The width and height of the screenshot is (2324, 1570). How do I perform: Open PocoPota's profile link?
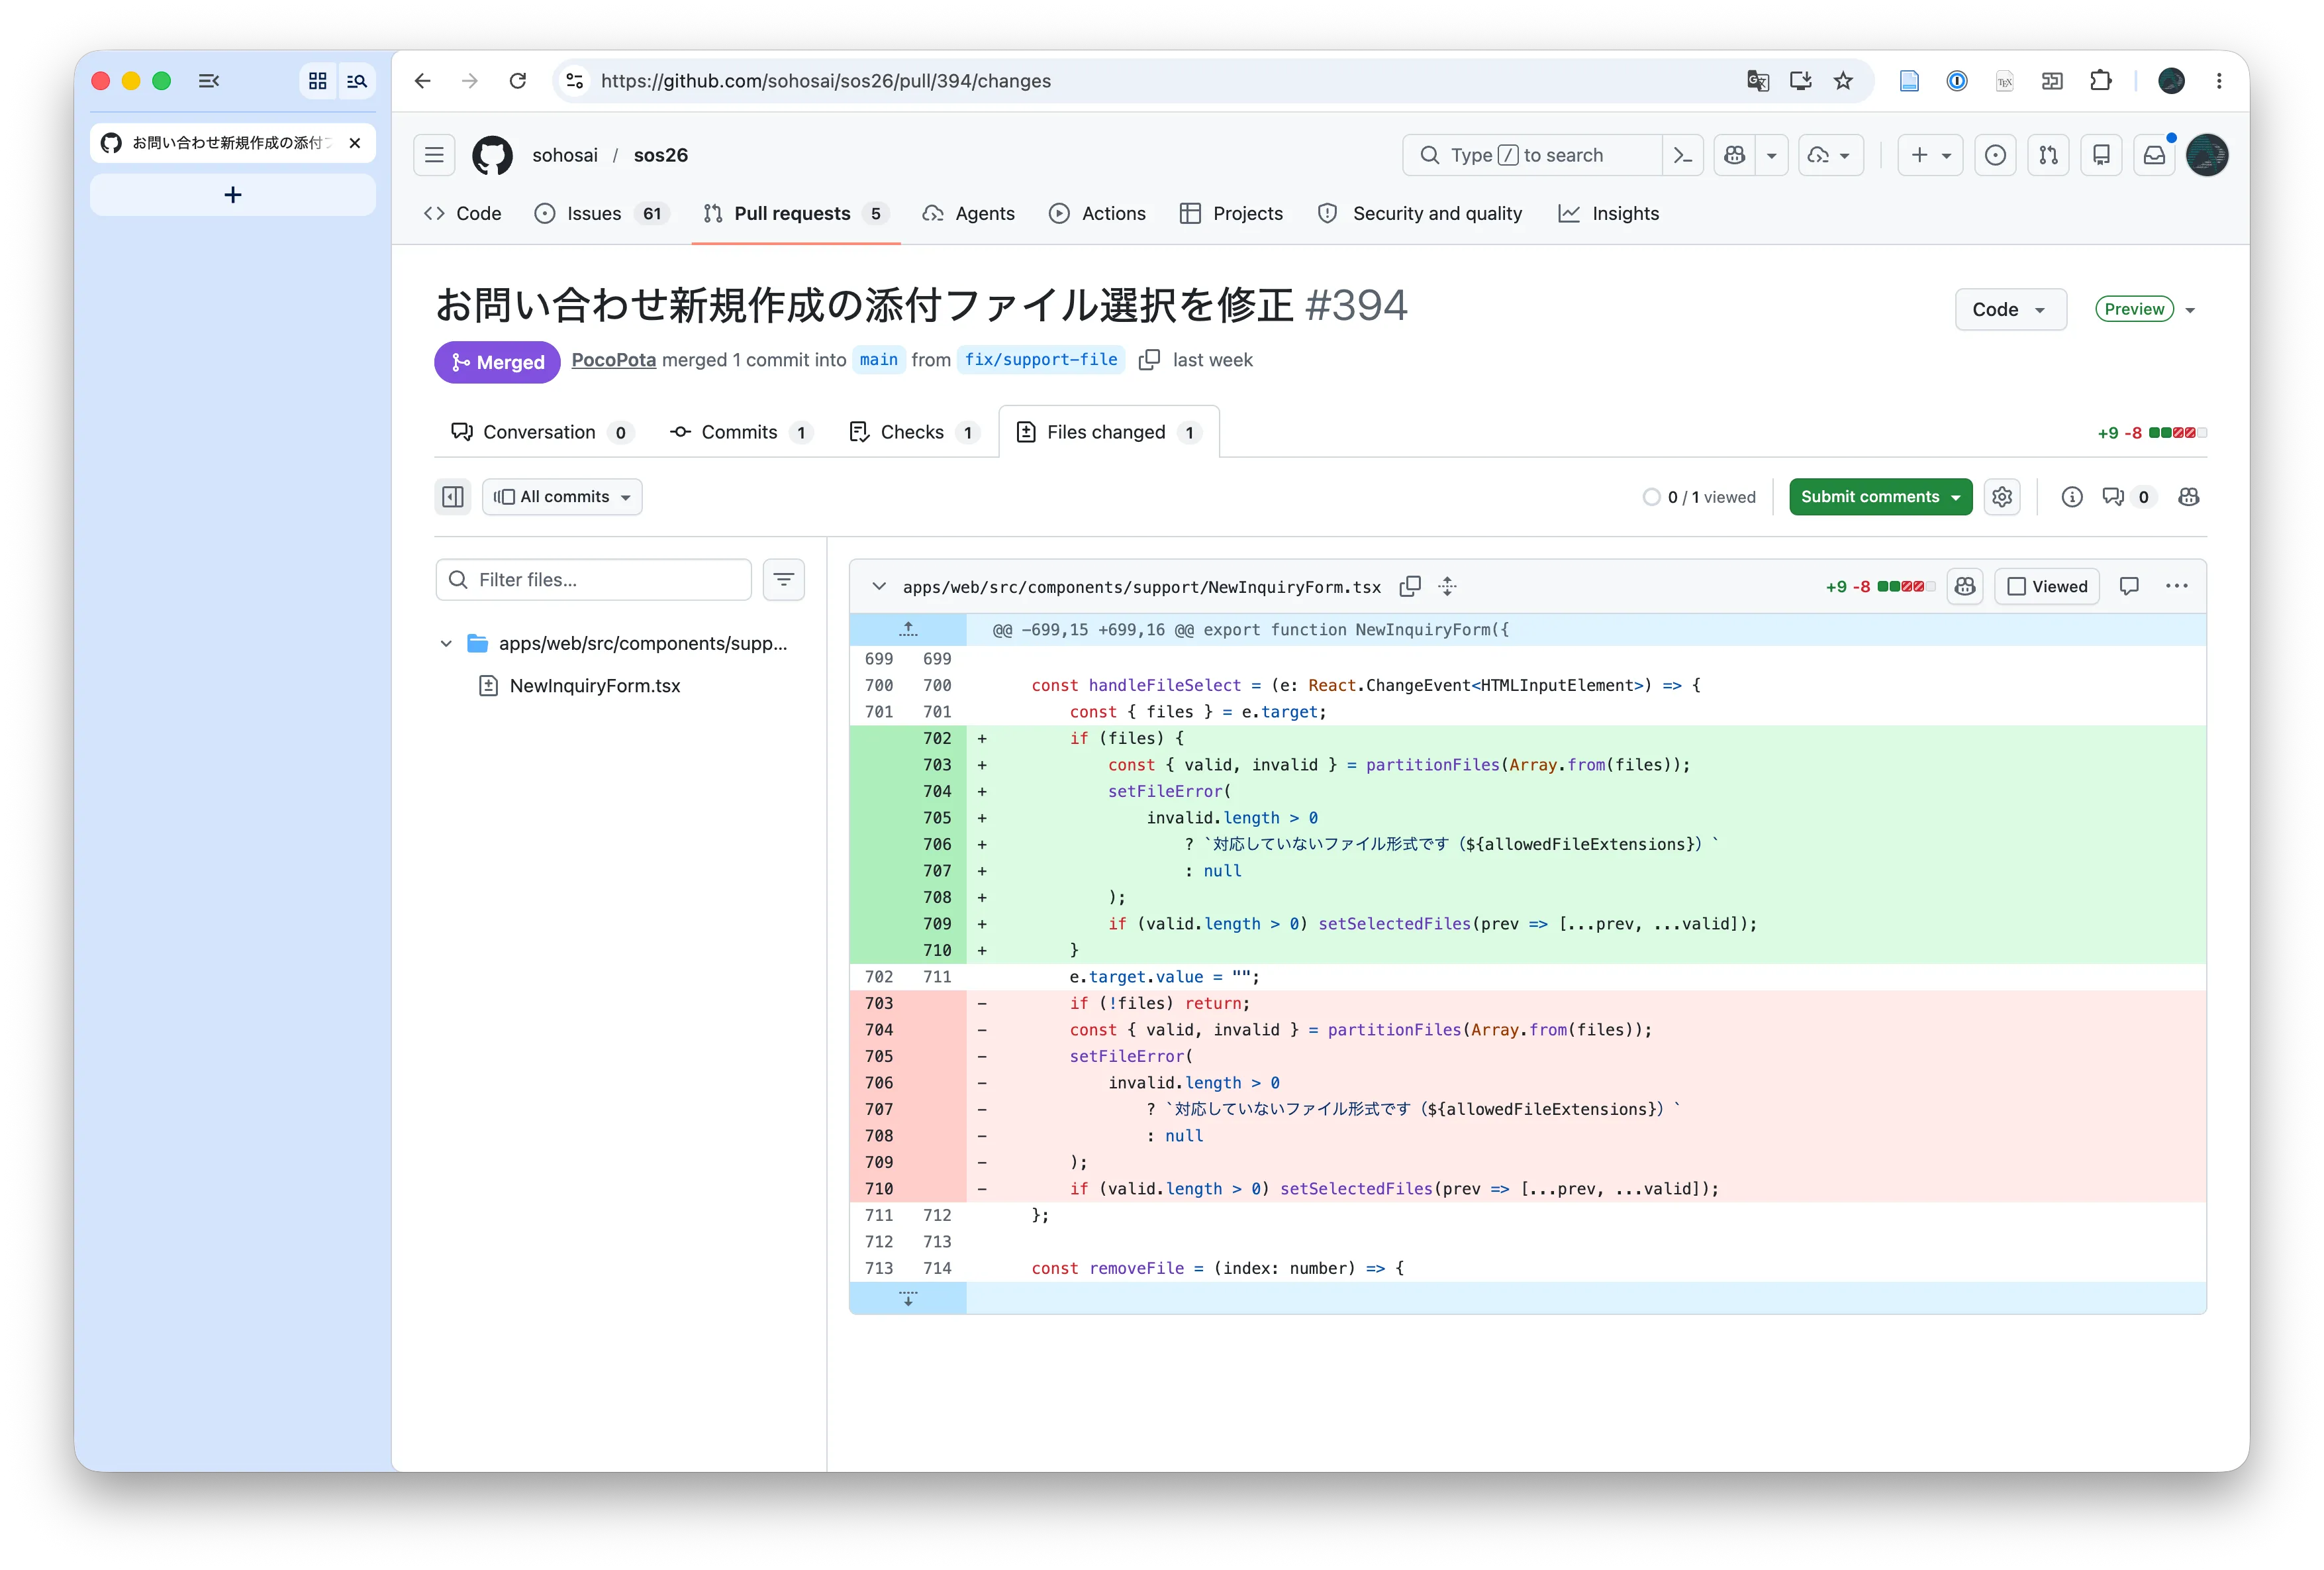click(x=613, y=360)
